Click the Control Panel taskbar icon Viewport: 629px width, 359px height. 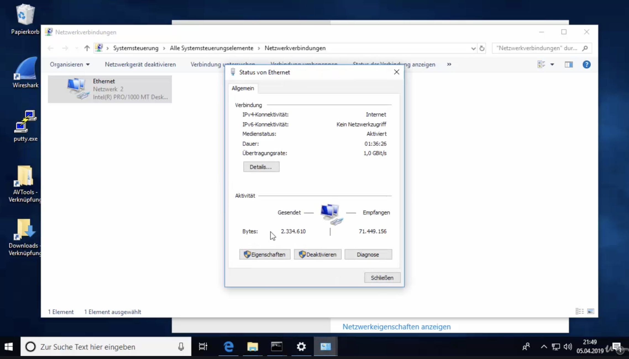(x=325, y=347)
